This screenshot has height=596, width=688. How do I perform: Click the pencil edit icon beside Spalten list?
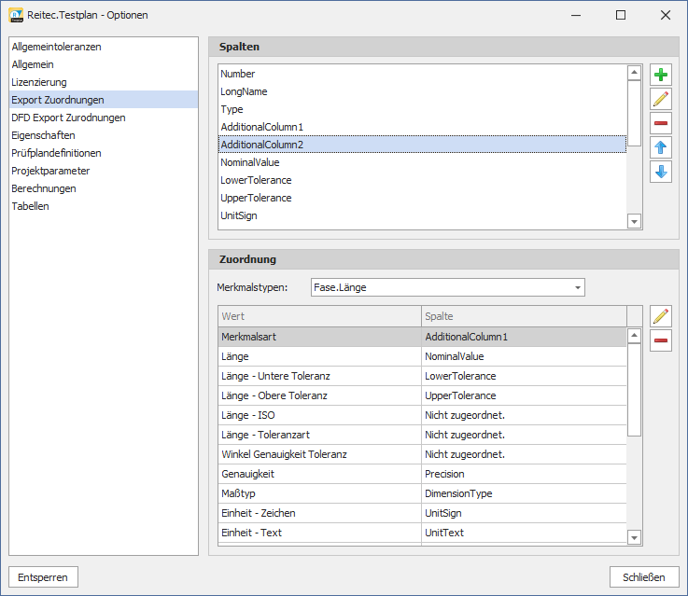tap(661, 100)
